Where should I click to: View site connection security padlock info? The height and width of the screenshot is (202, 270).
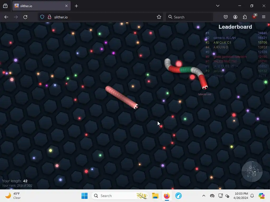coord(49,17)
